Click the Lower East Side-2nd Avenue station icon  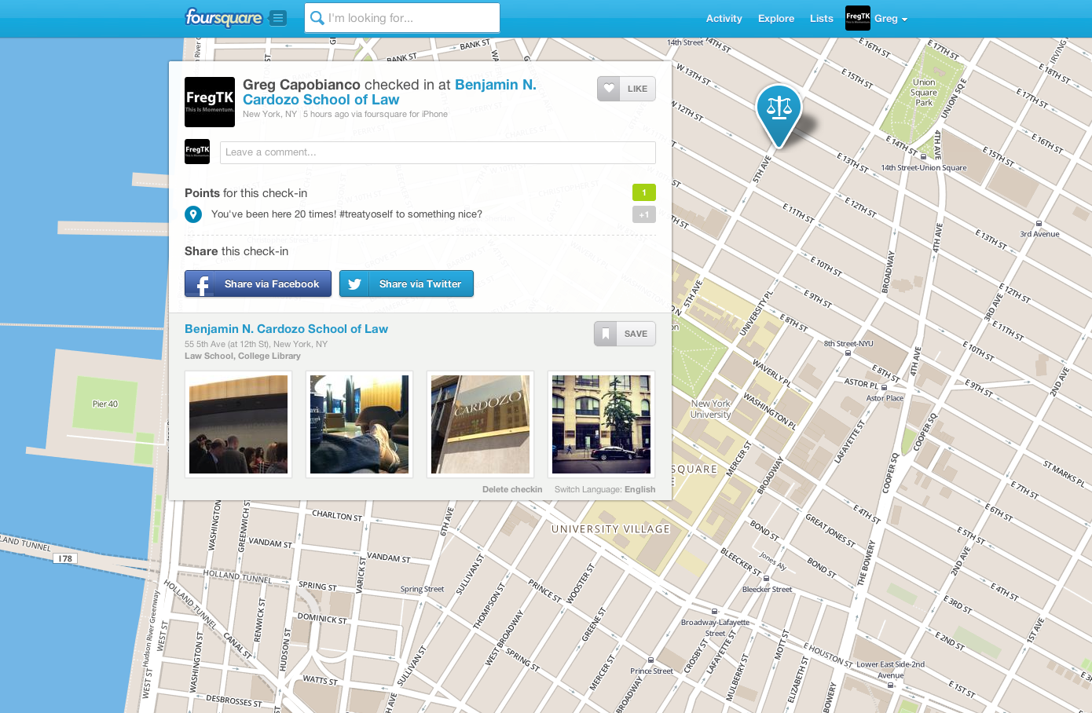pos(890,686)
